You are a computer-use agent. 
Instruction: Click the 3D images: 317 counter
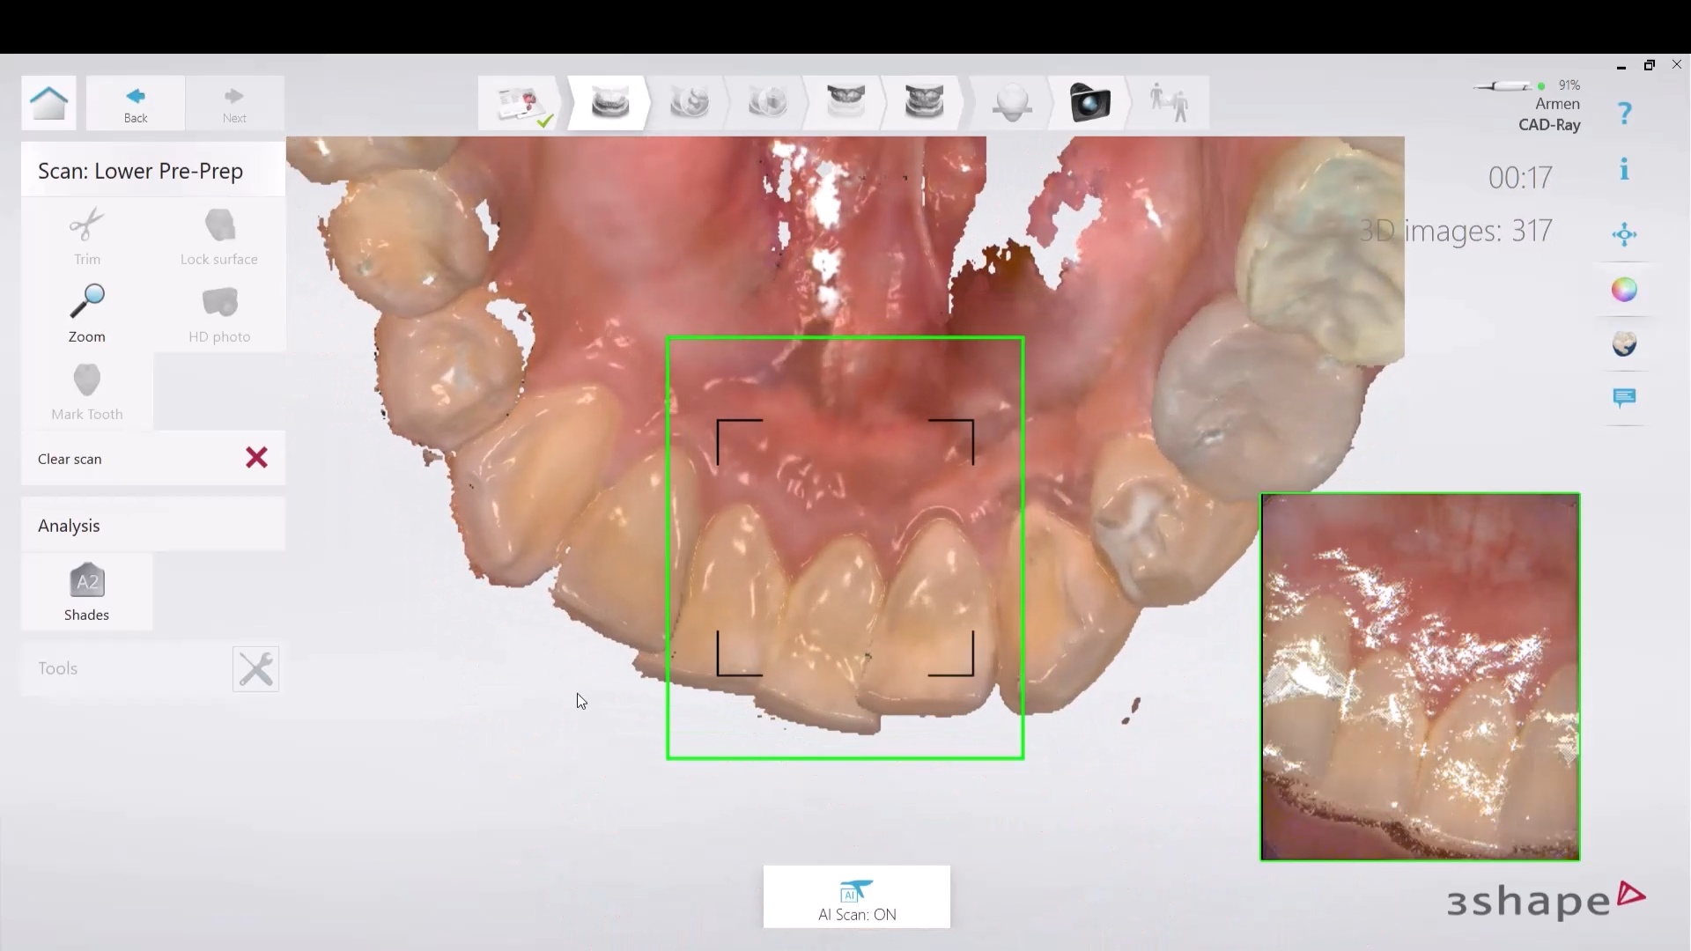pyautogui.click(x=1456, y=231)
